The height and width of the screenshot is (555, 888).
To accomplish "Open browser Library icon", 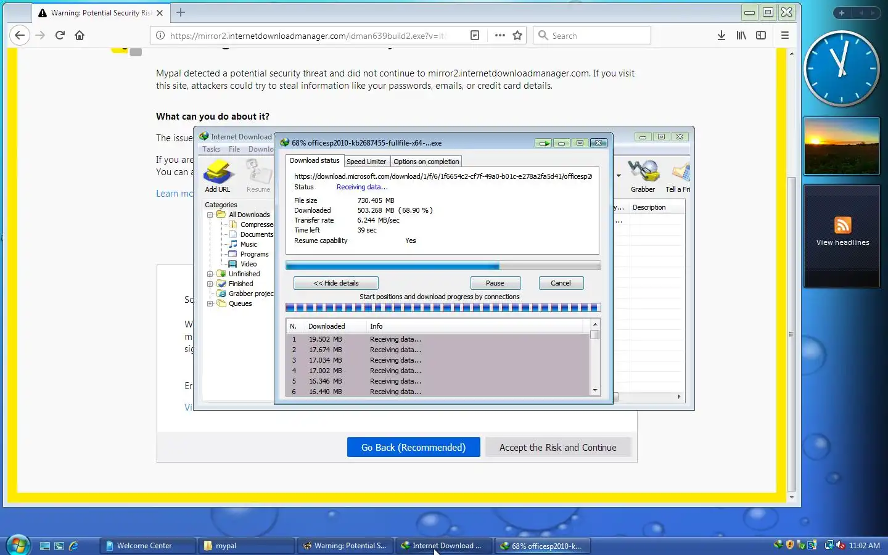I will point(741,35).
